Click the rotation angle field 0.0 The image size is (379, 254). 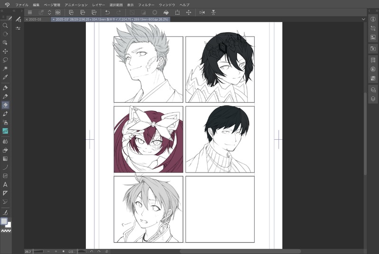click(71, 252)
